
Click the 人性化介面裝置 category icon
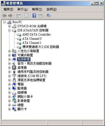pyautogui.click(x=14, y=51)
